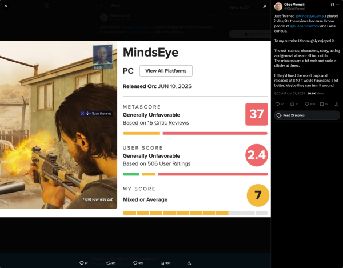The height and width of the screenshot is (268, 343).
Task: Click the 36.9K Views count in the side panel
Action: tap(316, 93)
